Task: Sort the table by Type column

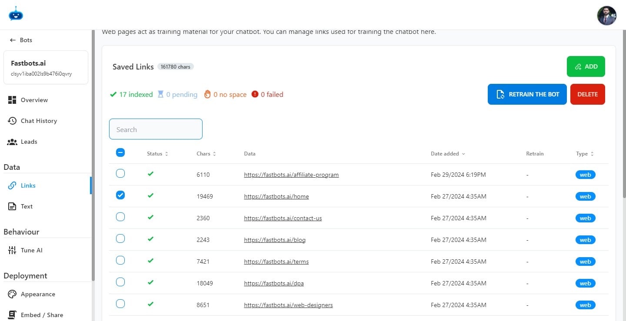Action: [592, 153]
